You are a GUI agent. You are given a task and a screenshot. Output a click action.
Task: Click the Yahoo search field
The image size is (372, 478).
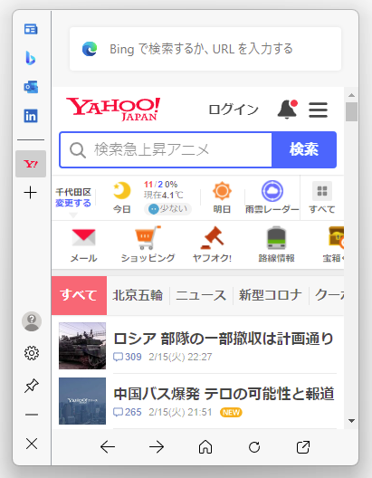166,149
